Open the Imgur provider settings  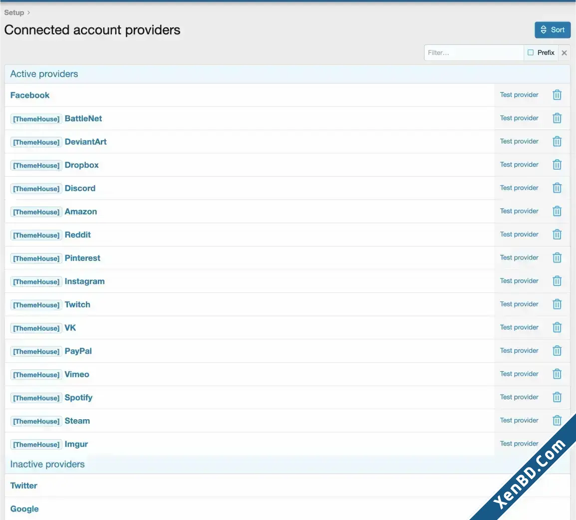click(76, 444)
